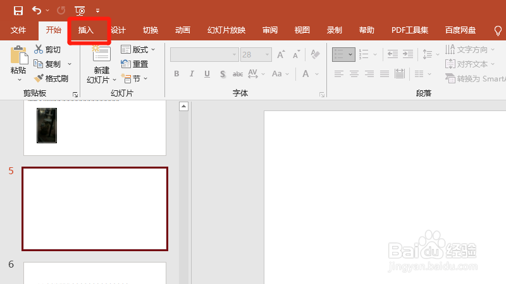This screenshot has width=506, height=284.
Task: Open 文字方向 text direction
Action: click(x=470, y=49)
